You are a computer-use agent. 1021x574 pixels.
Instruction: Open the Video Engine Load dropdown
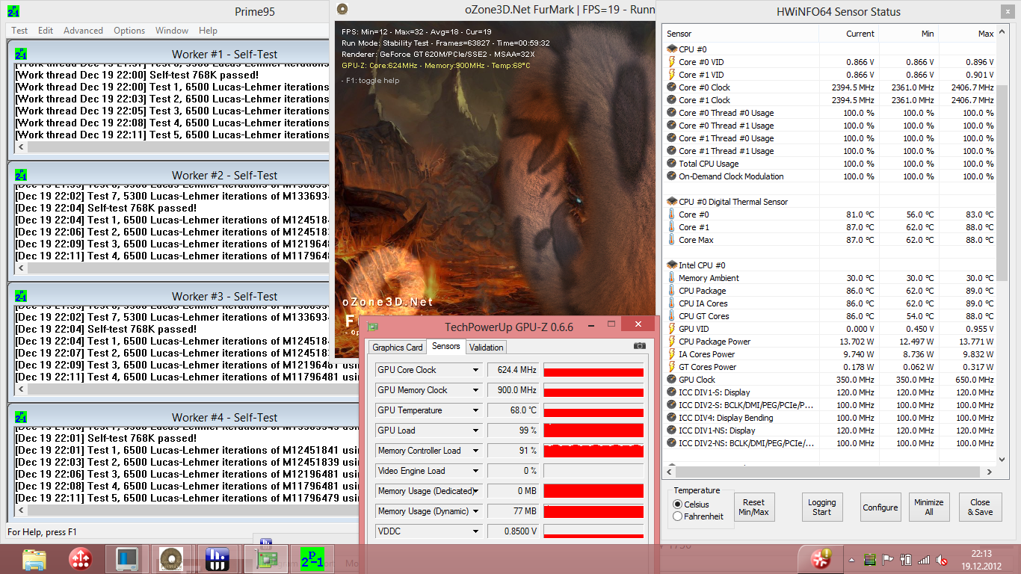click(x=475, y=471)
